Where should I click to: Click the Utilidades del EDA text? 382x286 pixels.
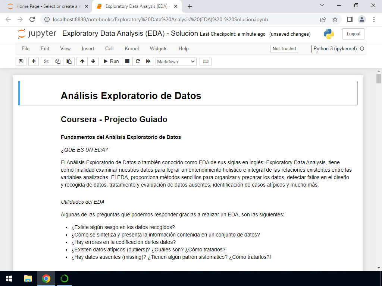click(82, 202)
